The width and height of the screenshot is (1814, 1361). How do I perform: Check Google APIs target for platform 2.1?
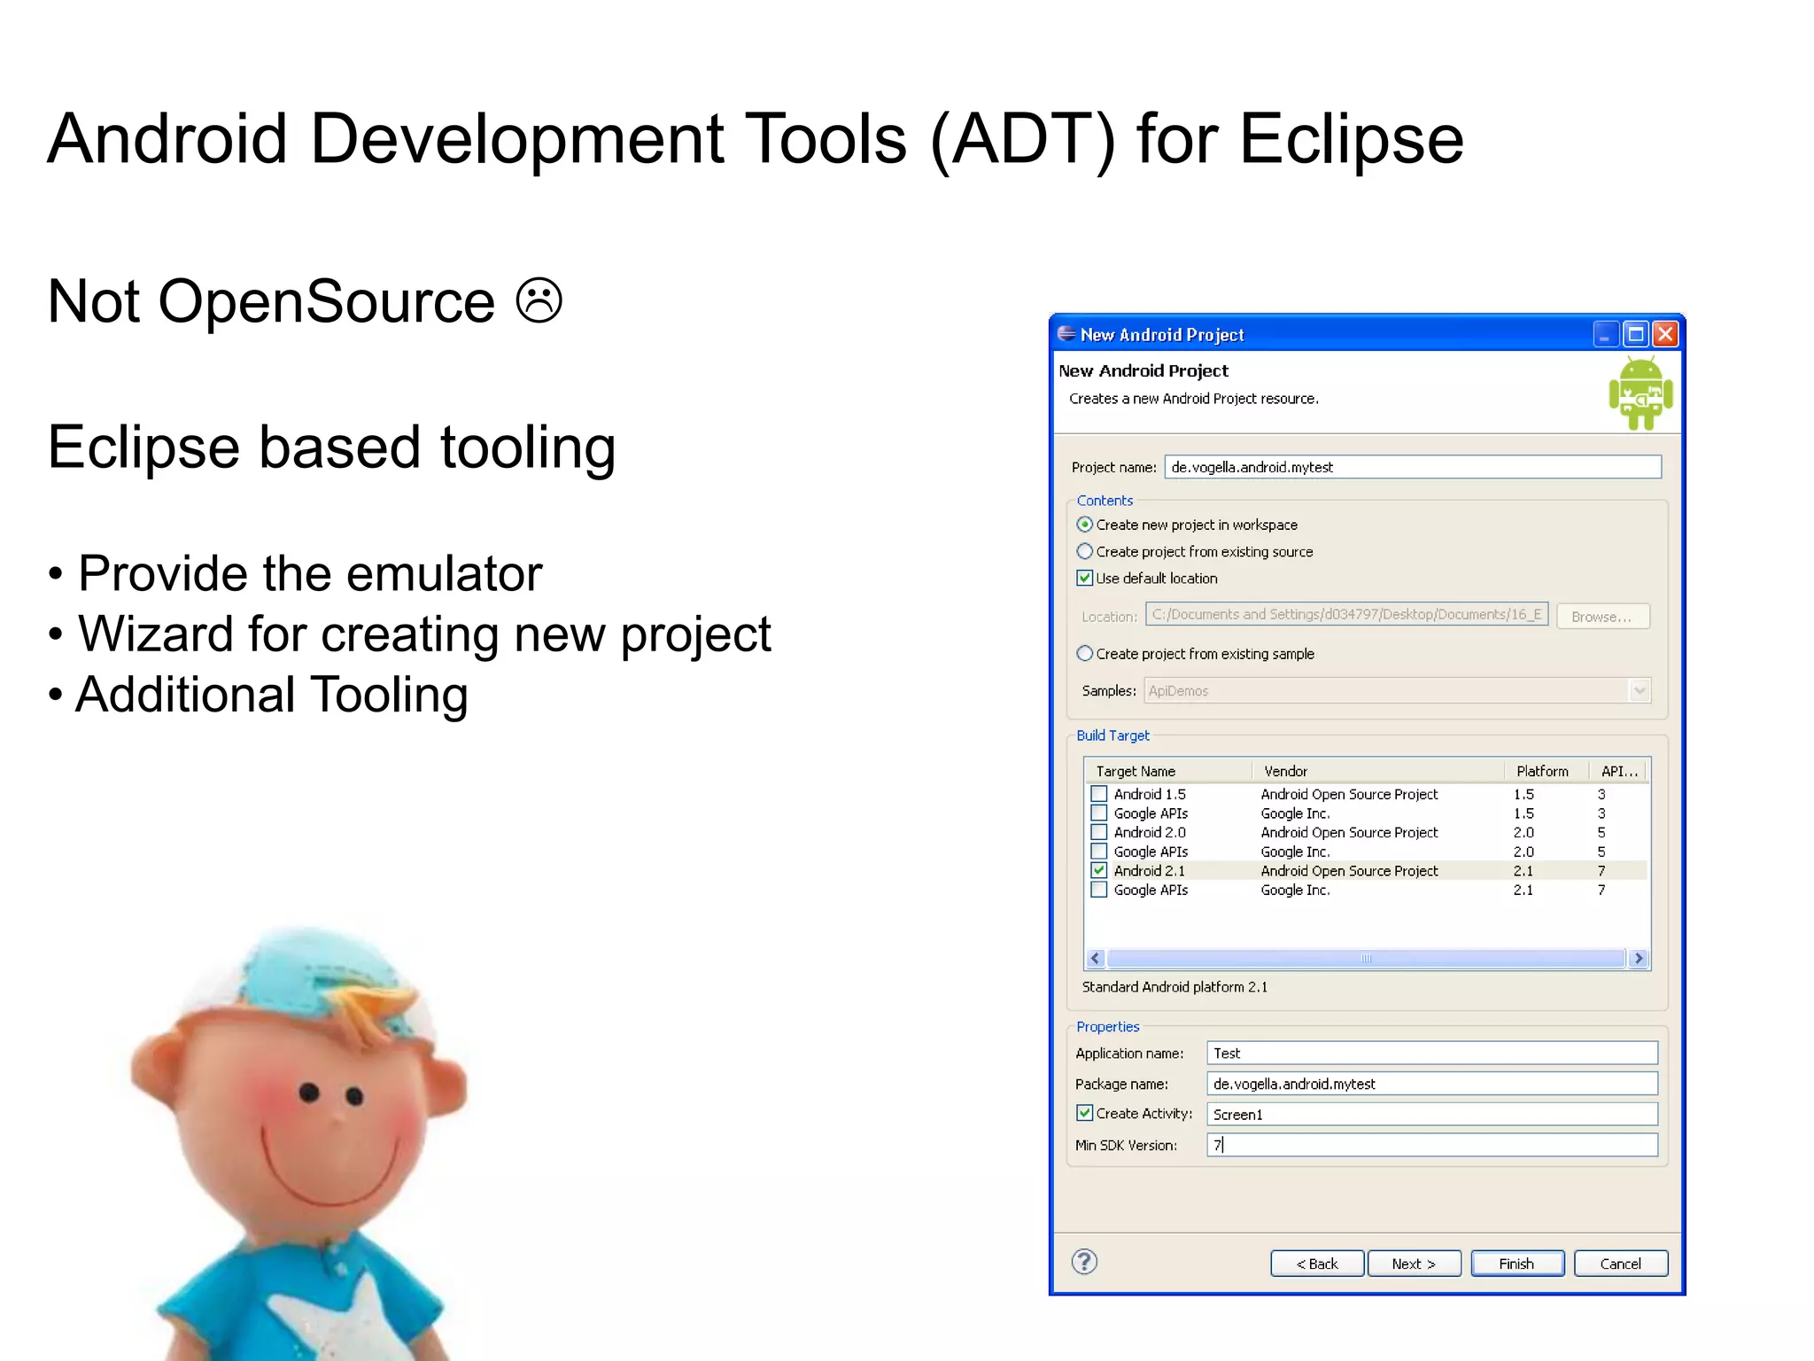click(x=1098, y=890)
